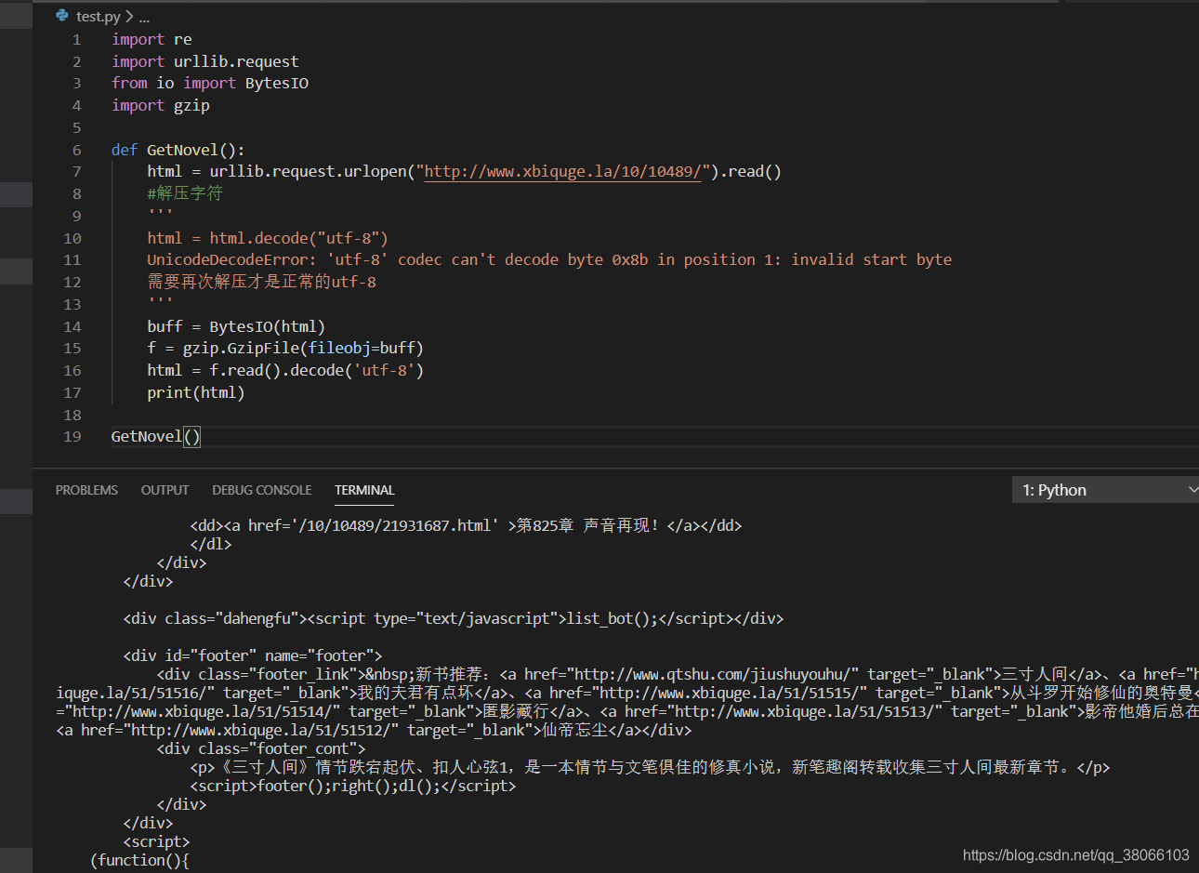Click line number 19 in the gutter

(x=72, y=437)
